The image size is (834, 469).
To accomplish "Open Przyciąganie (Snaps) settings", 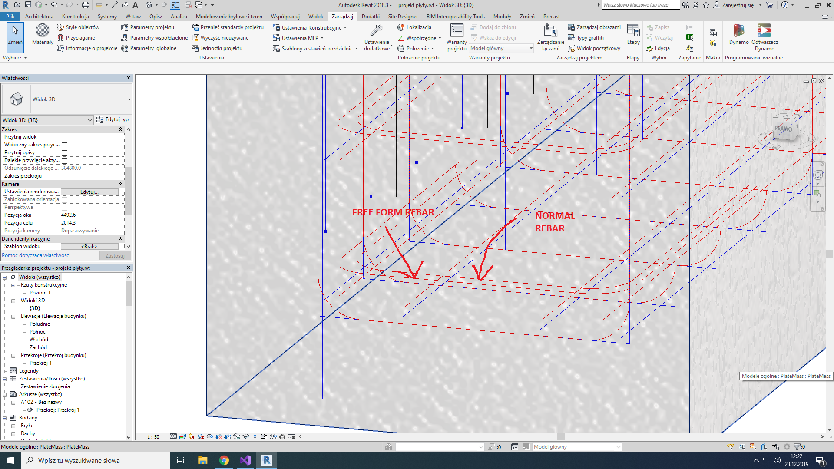I will pyautogui.click(x=76, y=38).
